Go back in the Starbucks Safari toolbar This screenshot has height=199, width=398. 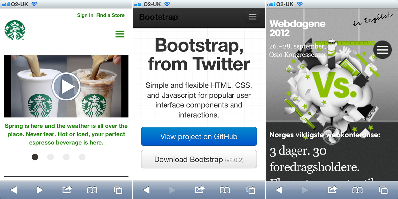pos(14,190)
